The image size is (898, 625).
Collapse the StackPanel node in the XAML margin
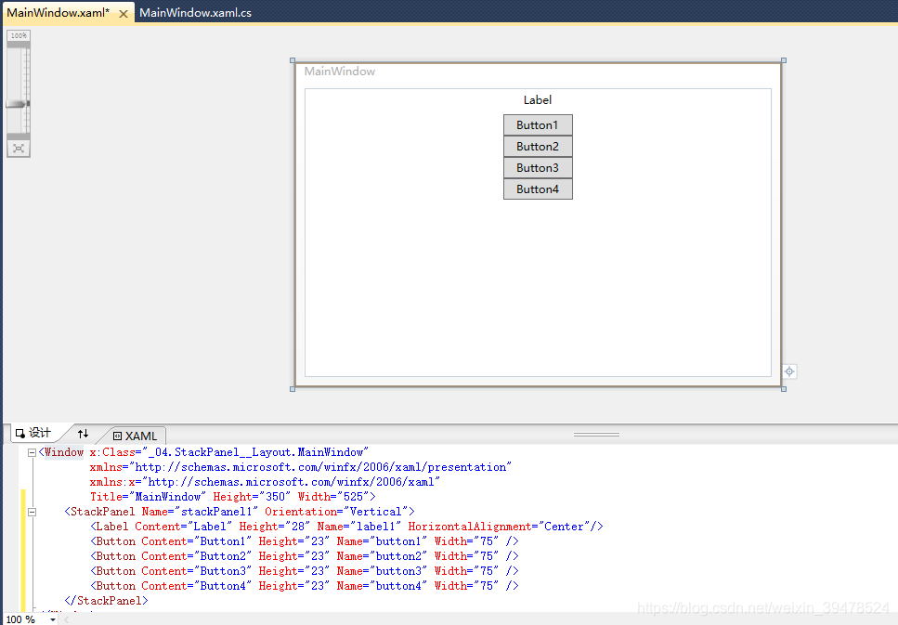click(32, 512)
